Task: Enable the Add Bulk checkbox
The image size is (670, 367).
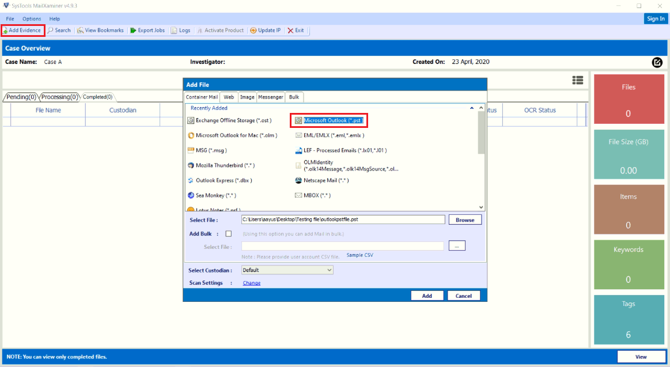Action: tap(229, 234)
